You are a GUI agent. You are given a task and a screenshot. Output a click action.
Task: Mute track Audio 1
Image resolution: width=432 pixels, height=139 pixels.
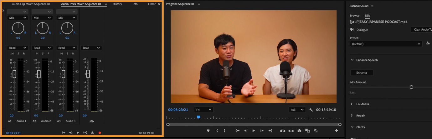[12, 54]
